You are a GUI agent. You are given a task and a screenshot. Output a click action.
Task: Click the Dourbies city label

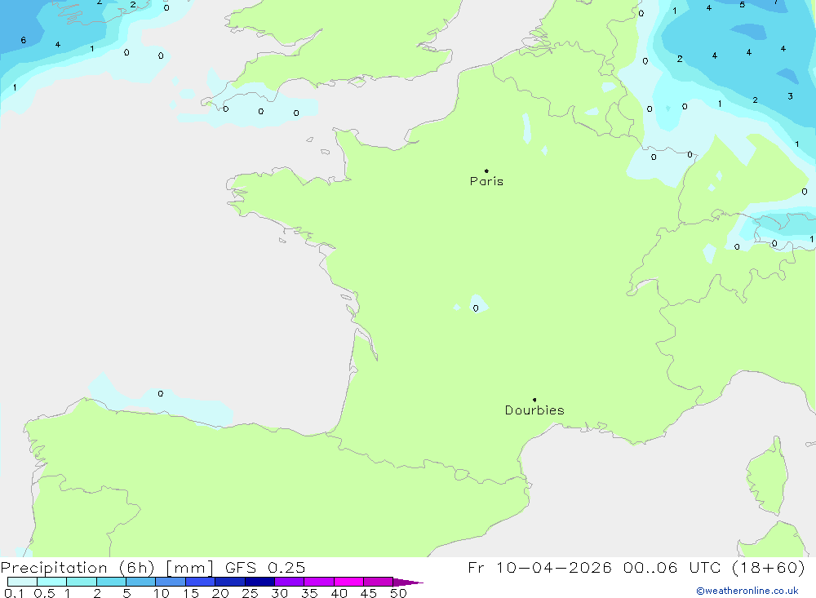tap(534, 410)
